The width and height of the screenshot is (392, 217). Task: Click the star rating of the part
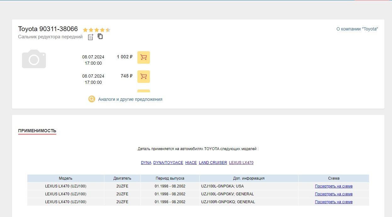coord(97,30)
